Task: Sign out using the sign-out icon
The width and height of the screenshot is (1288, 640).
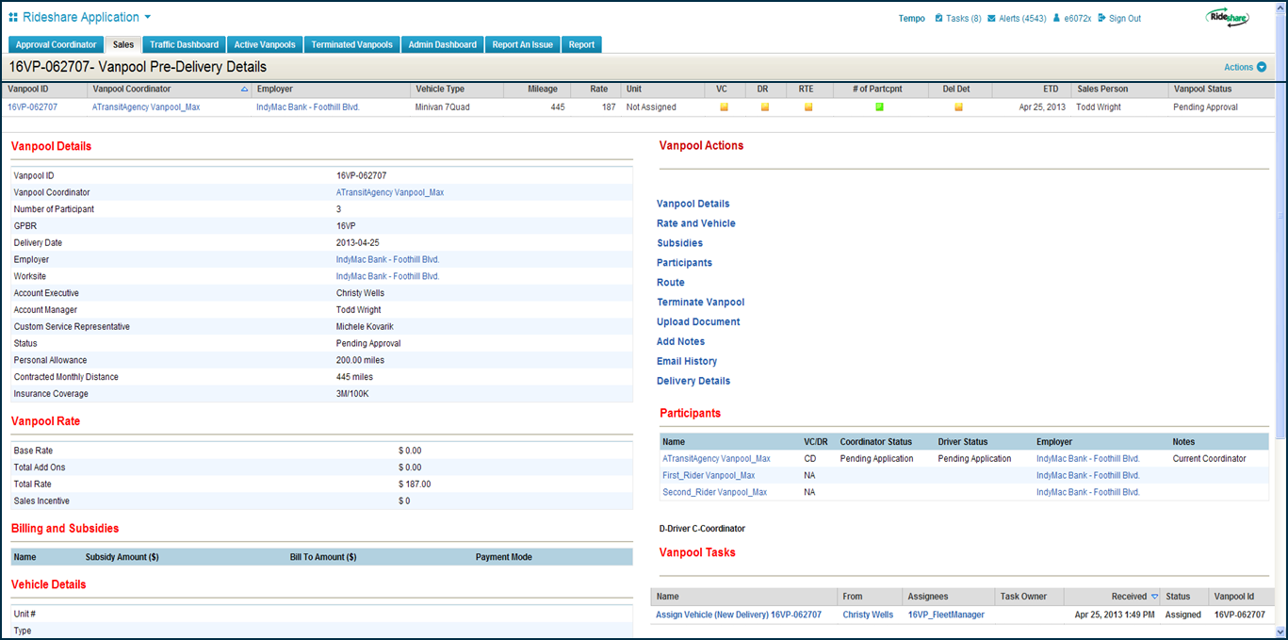Action: (x=1102, y=17)
